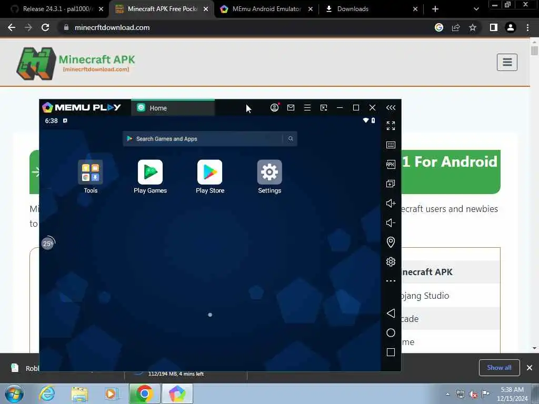The height and width of the screenshot is (404, 539).
Task: Click the volume speaker tray icon
Action: point(473,395)
